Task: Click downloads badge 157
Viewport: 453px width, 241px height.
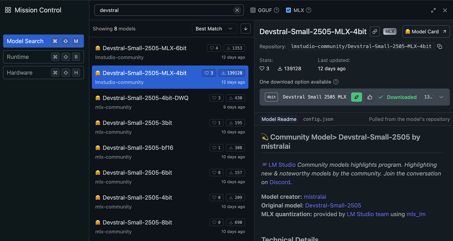Action: pyautogui.click(x=236, y=173)
